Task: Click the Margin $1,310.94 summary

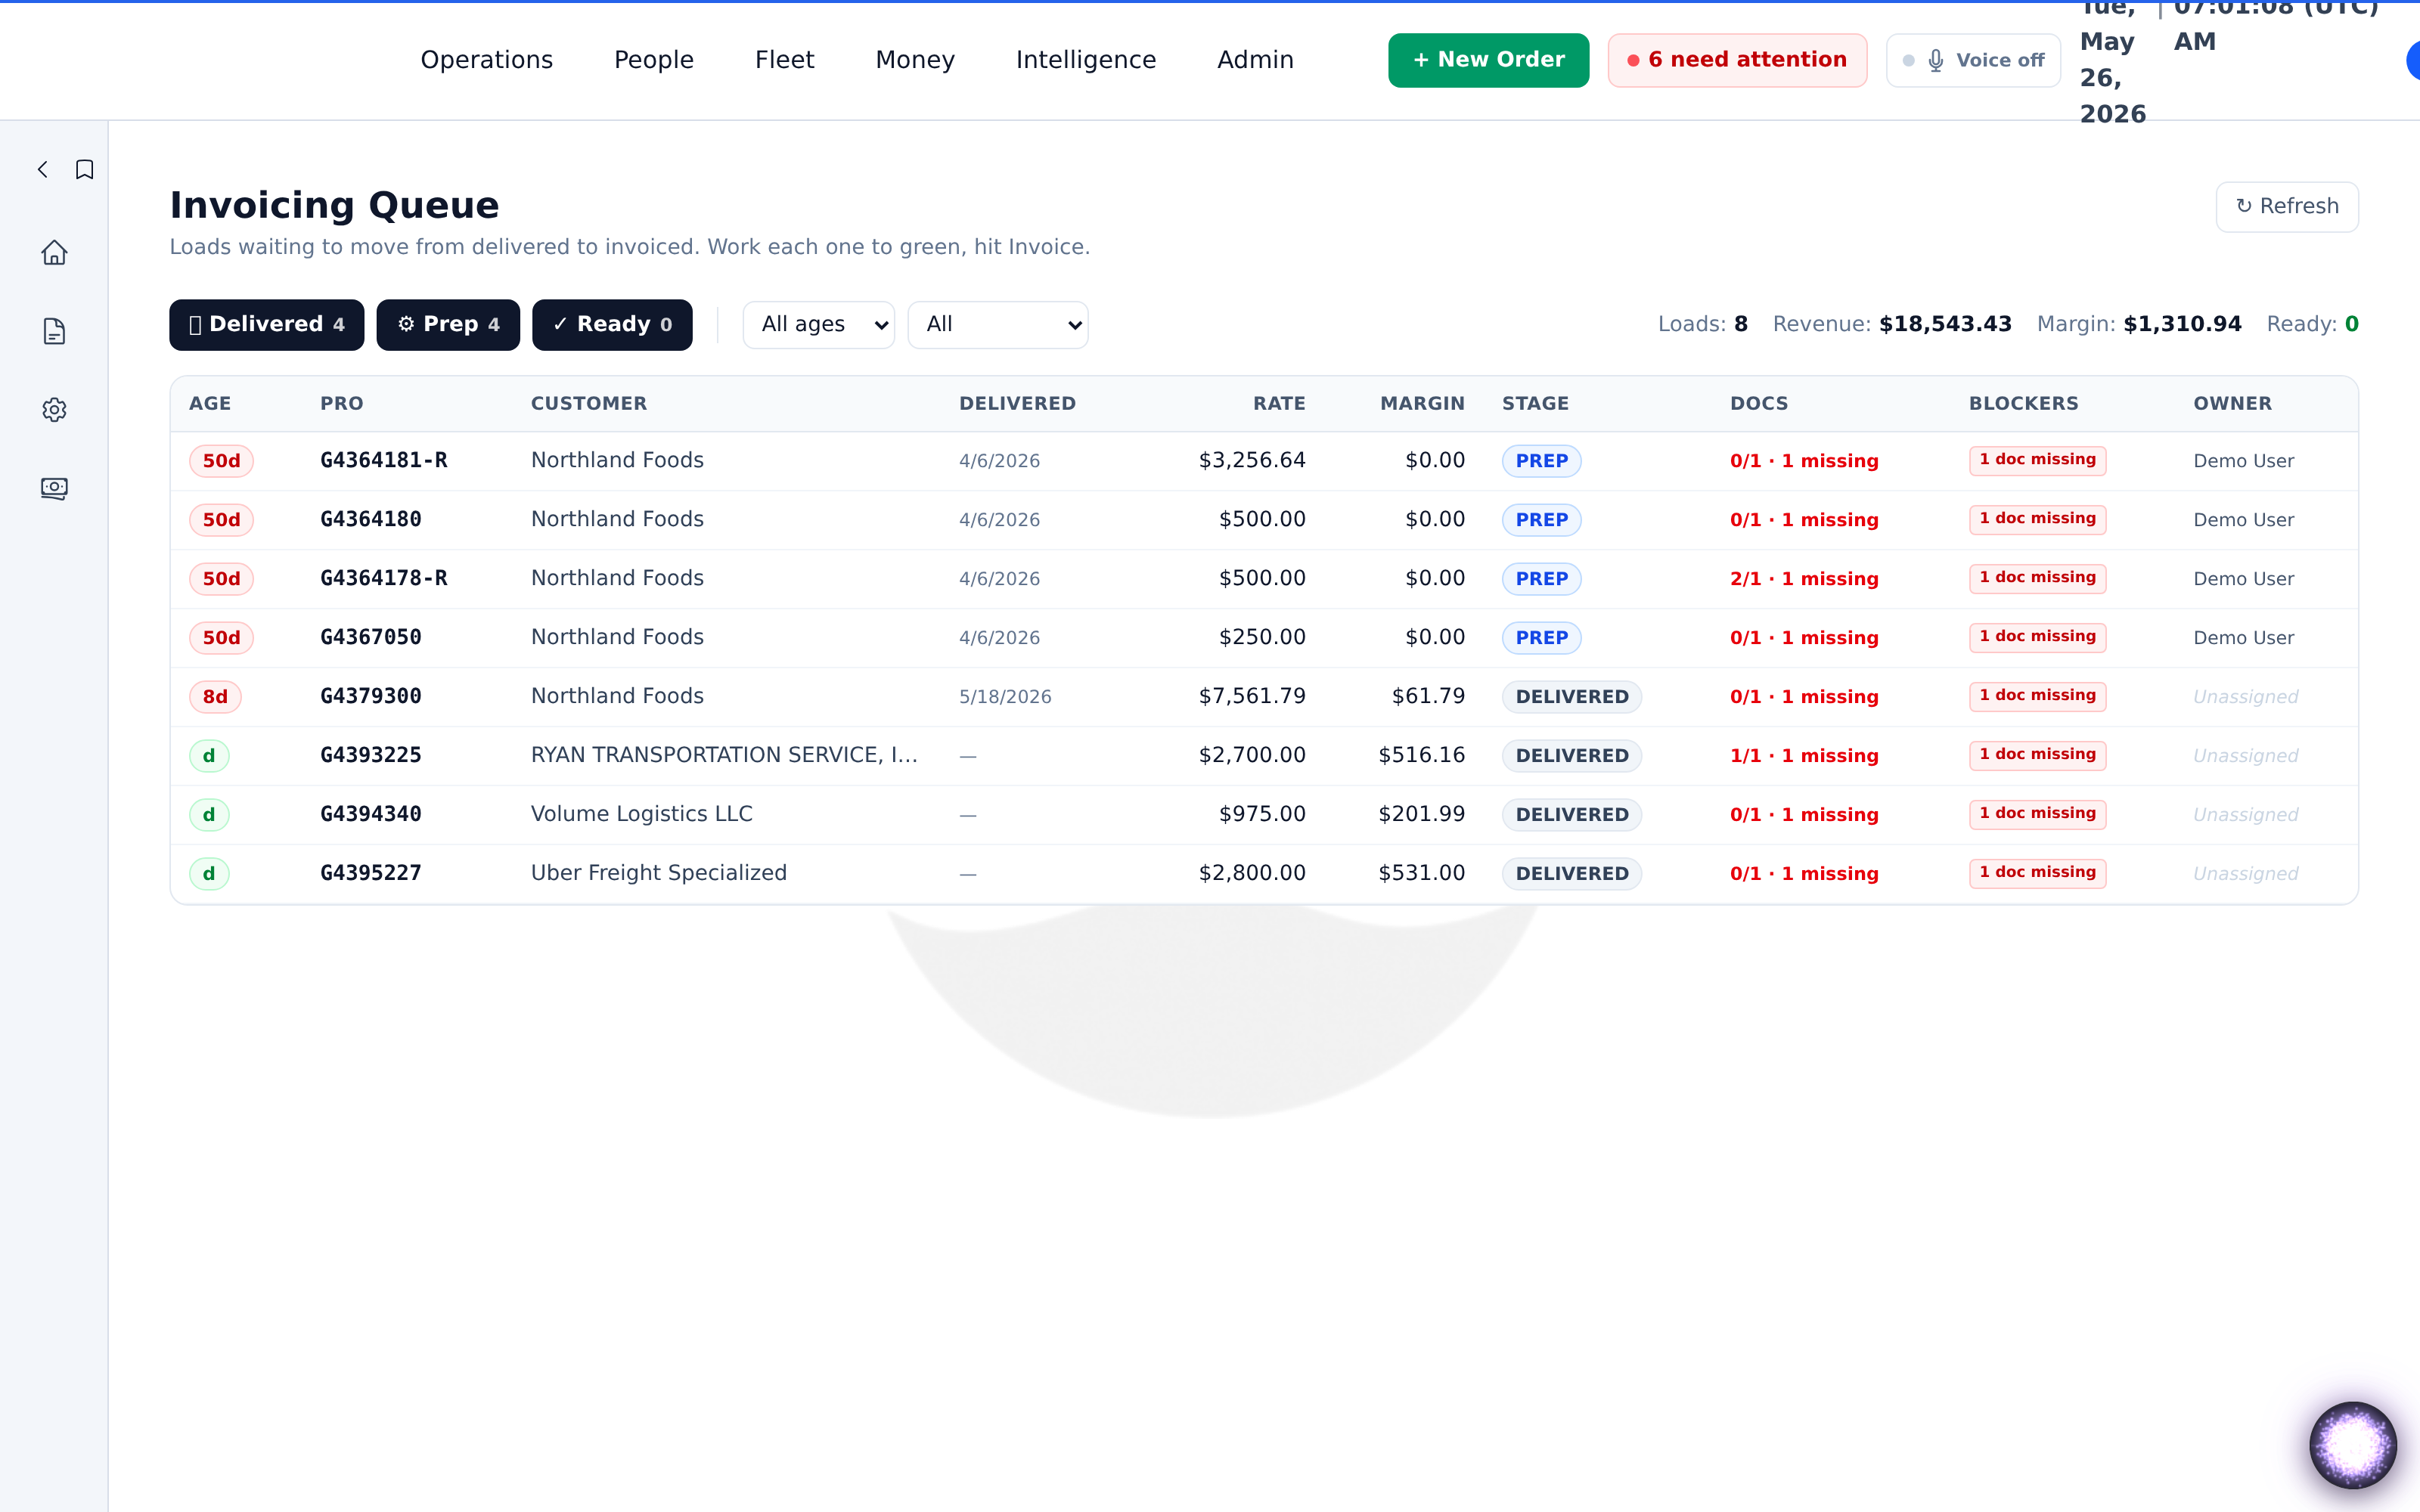Action: 2139,325
